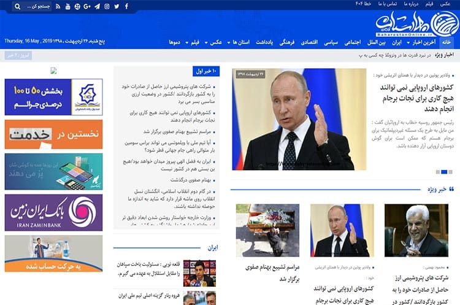The image size is (460, 305).
Task: Expand the فیلم dropdown in main nav
Action: pos(193,42)
